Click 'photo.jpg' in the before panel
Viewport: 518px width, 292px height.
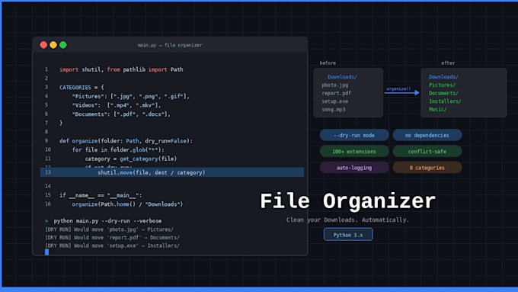335,85
